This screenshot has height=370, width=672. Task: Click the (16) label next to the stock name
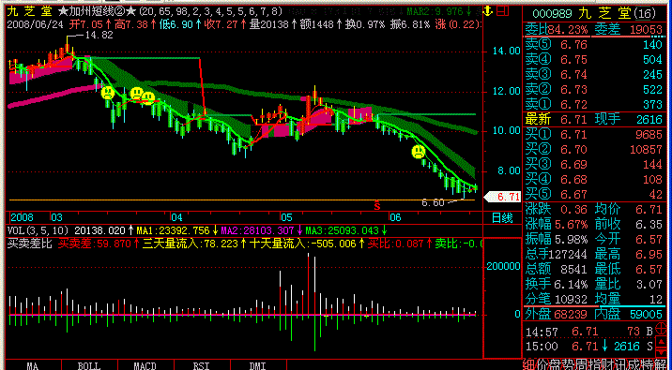pyautogui.click(x=645, y=14)
